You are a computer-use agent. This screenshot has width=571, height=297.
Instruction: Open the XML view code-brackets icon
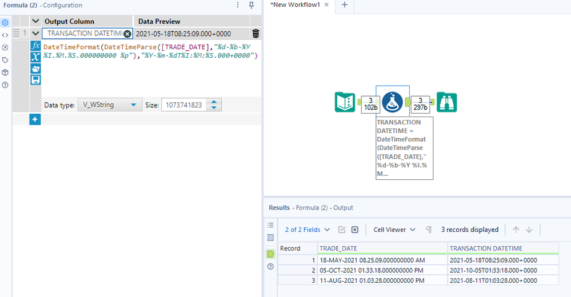5,35
